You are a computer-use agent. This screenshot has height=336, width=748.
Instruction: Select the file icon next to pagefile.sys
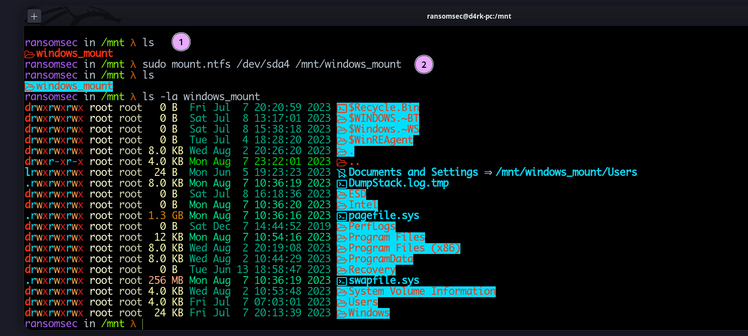(x=342, y=215)
